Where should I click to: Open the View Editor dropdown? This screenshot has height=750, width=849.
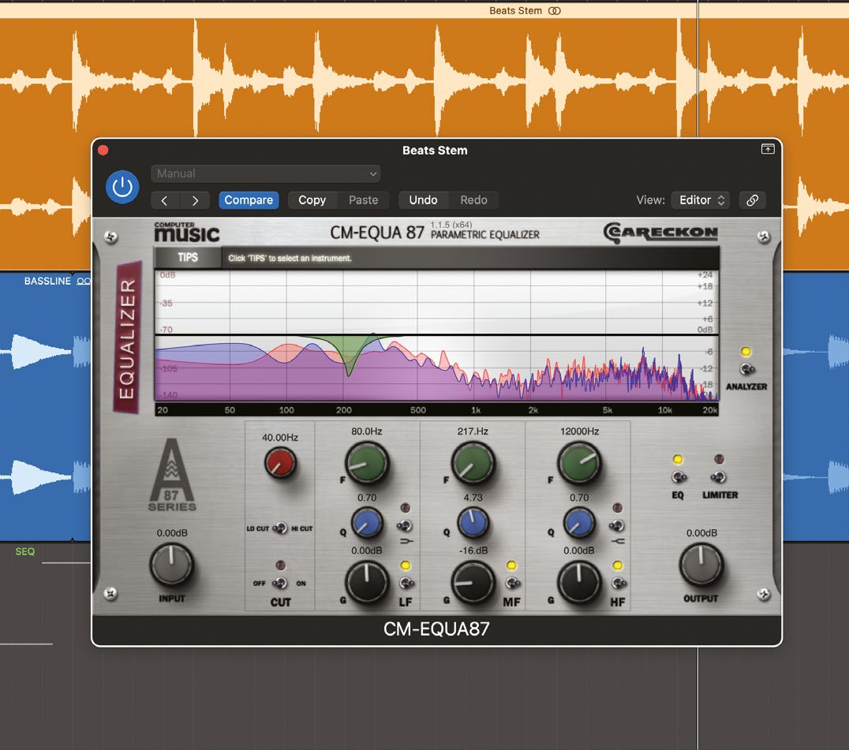click(x=700, y=200)
